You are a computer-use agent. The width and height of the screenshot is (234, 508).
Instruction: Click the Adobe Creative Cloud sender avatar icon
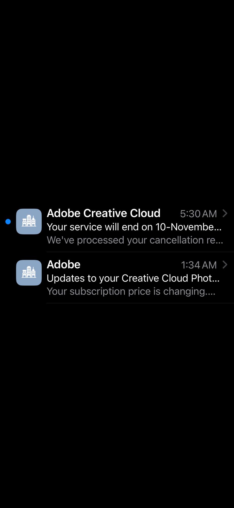29,221
